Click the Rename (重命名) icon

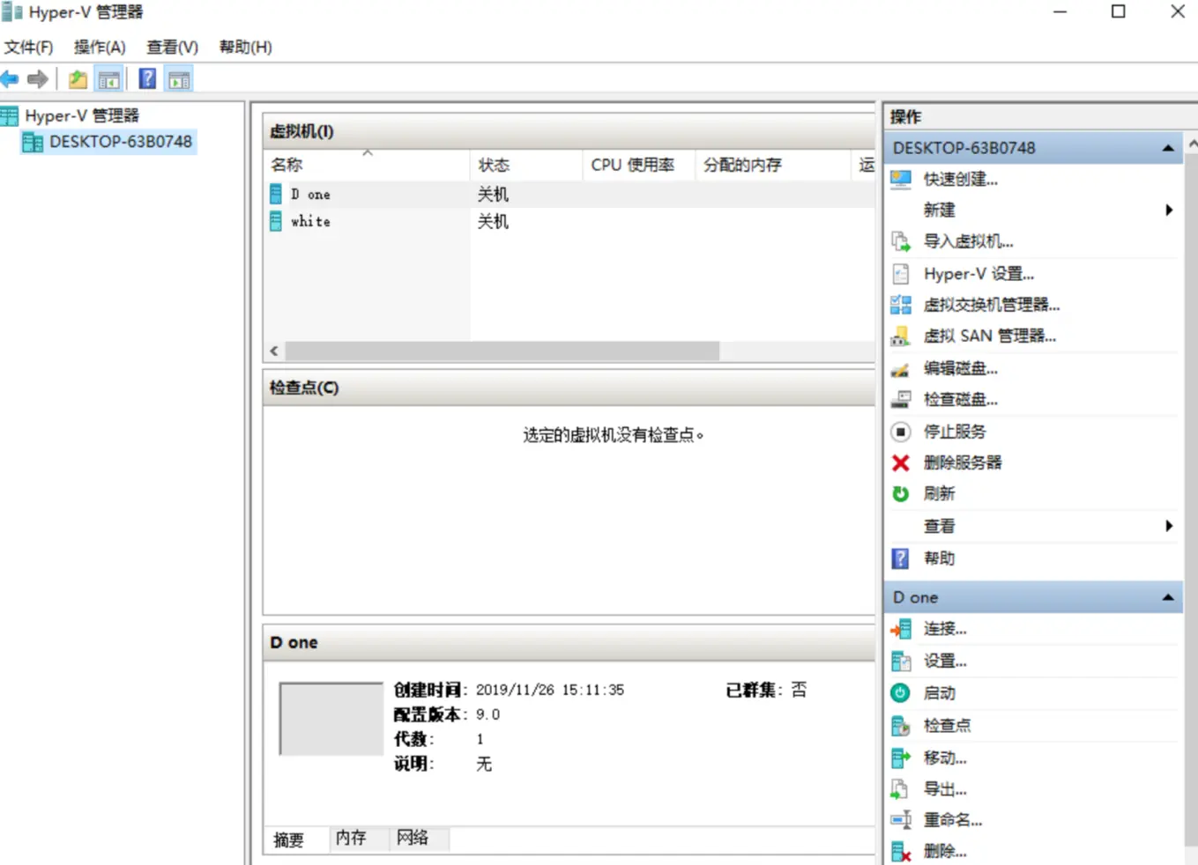tap(901, 820)
